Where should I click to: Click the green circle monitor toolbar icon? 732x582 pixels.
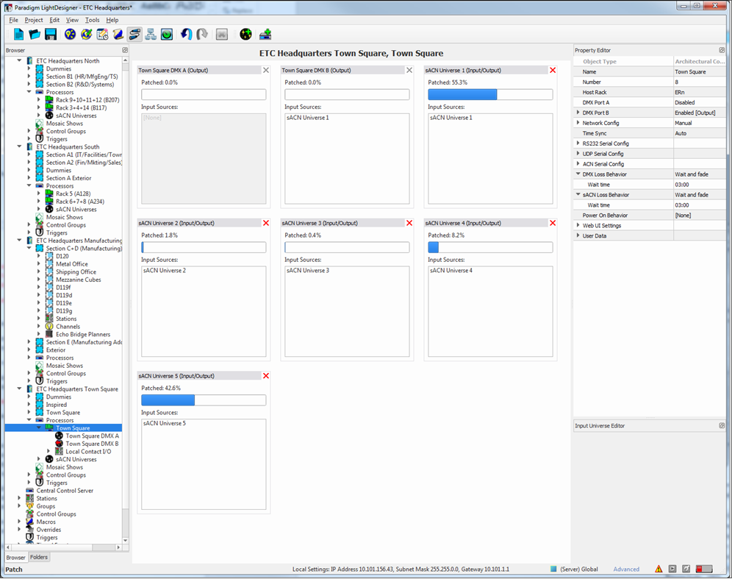[167, 34]
